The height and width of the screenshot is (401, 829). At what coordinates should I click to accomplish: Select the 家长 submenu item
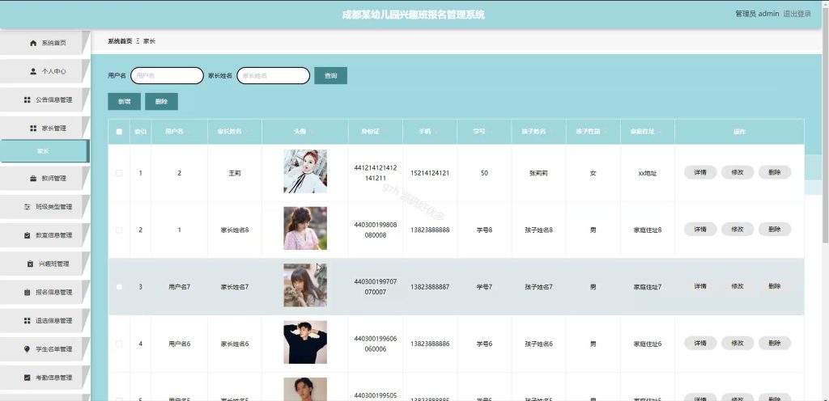click(x=45, y=151)
